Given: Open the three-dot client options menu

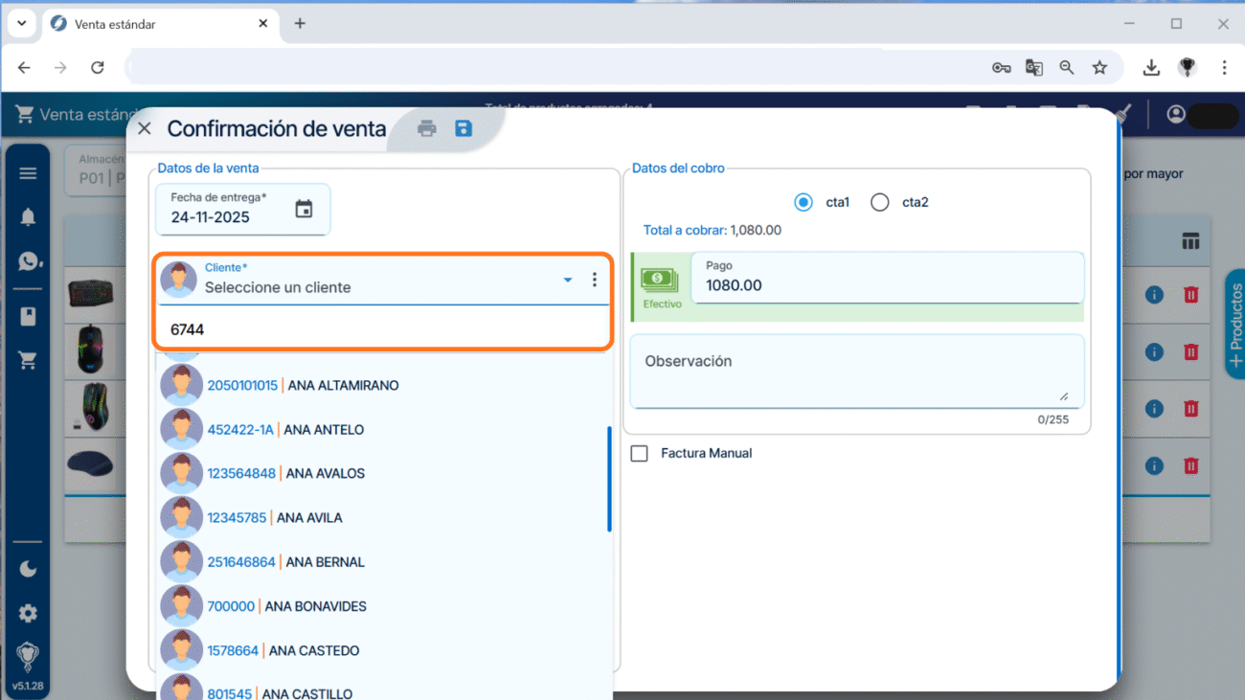Looking at the screenshot, I should point(594,280).
